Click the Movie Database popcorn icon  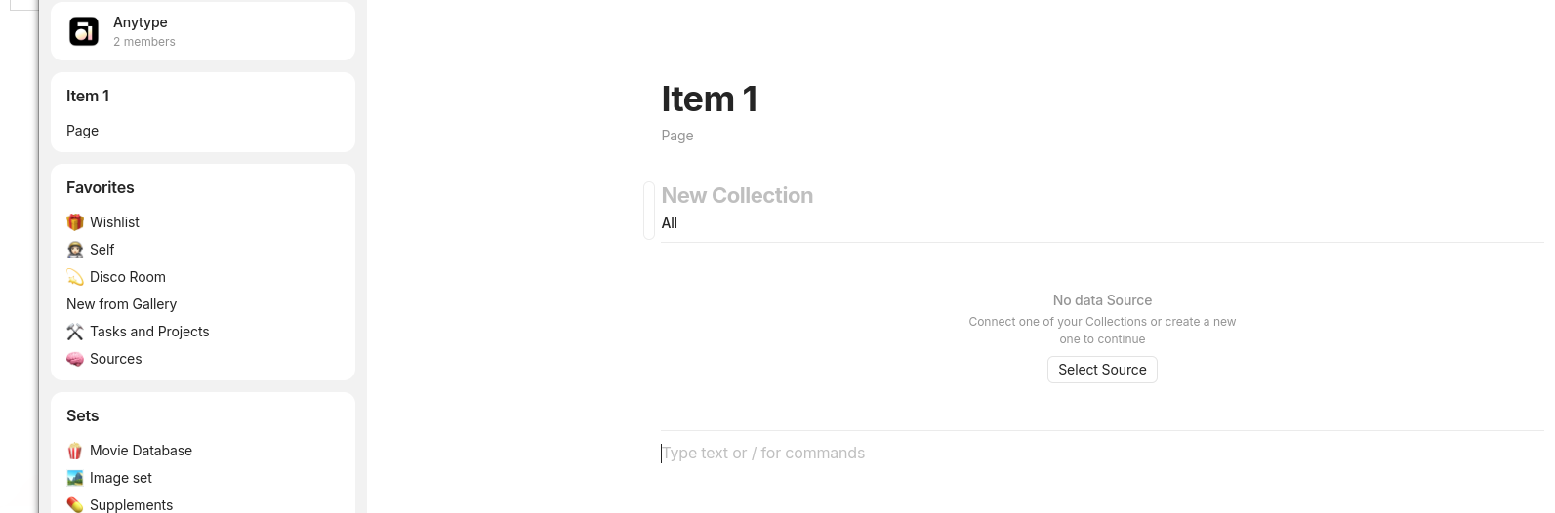pos(75,451)
